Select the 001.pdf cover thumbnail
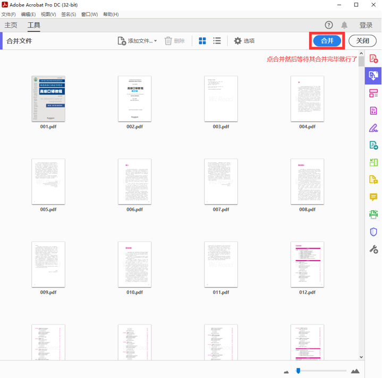382x378 pixels. pyautogui.click(x=48, y=99)
